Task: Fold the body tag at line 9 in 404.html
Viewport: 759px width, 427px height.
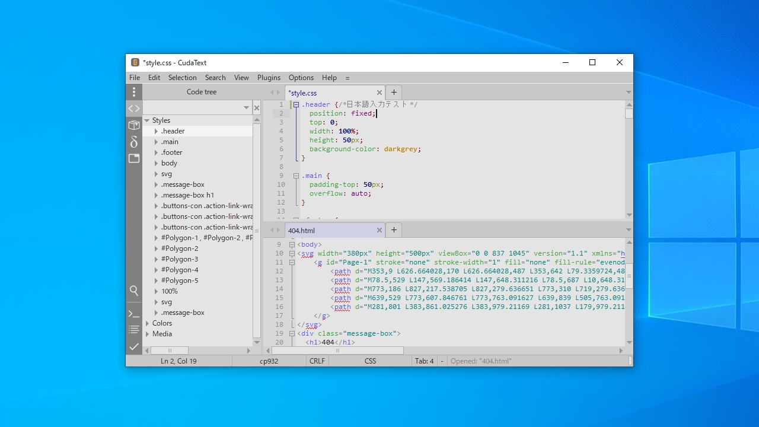Action: point(292,244)
